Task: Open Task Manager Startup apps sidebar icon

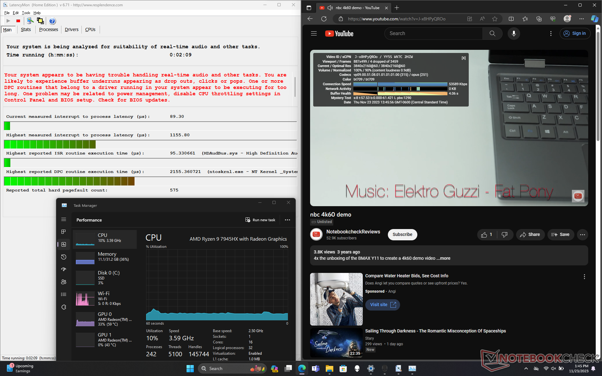Action: (x=64, y=269)
